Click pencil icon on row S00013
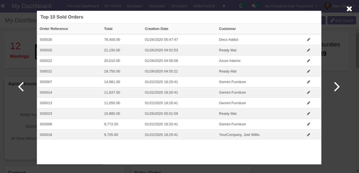359x173 pixels. [x=308, y=103]
